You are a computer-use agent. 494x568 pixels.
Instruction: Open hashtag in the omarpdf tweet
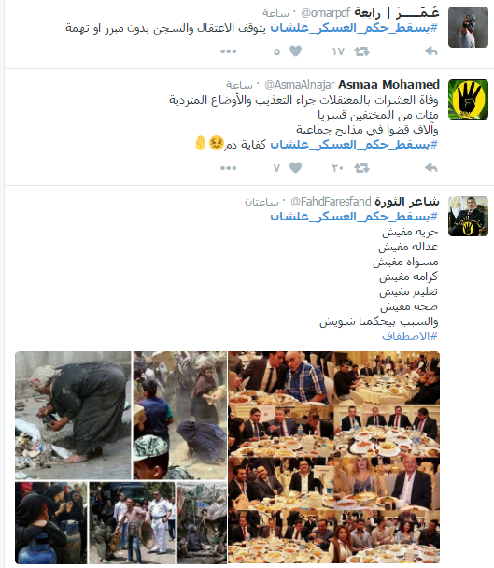point(354,28)
